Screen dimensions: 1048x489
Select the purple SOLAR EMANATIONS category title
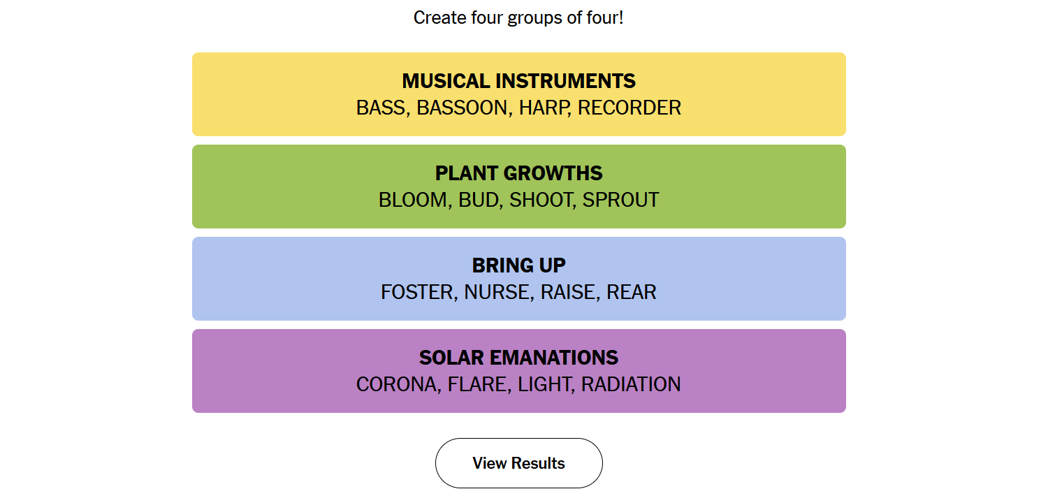(x=518, y=358)
